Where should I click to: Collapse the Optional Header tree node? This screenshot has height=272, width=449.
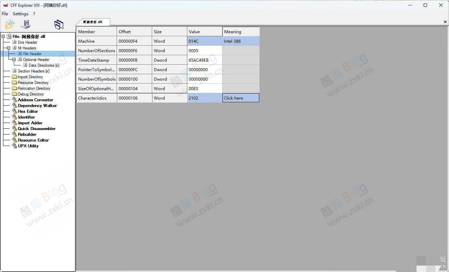pos(14,60)
